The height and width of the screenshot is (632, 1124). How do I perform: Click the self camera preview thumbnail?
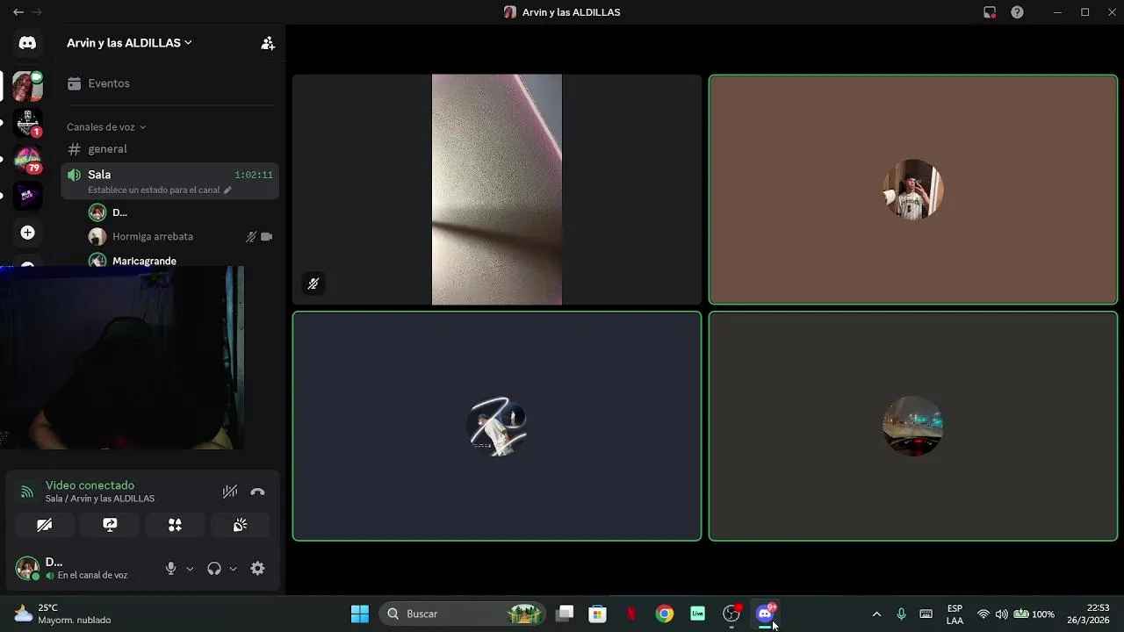click(x=122, y=358)
